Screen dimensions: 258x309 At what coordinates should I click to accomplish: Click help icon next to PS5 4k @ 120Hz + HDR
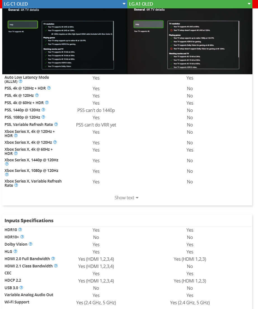coord(49,88)
